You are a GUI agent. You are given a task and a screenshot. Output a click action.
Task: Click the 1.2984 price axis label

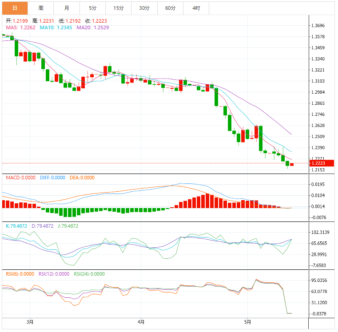(x=318, y=92)
